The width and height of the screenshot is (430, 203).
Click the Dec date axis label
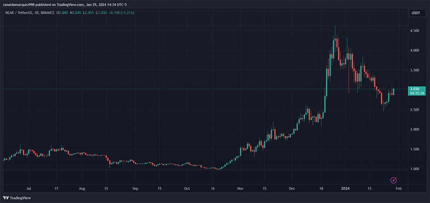(292, 189)
